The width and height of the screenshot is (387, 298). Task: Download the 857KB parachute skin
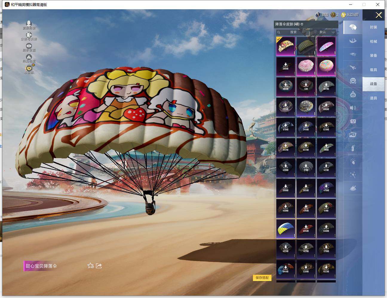click(326, 87)
